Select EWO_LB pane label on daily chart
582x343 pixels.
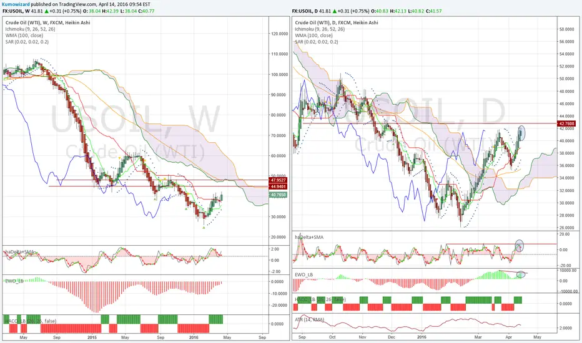(304, 275)
